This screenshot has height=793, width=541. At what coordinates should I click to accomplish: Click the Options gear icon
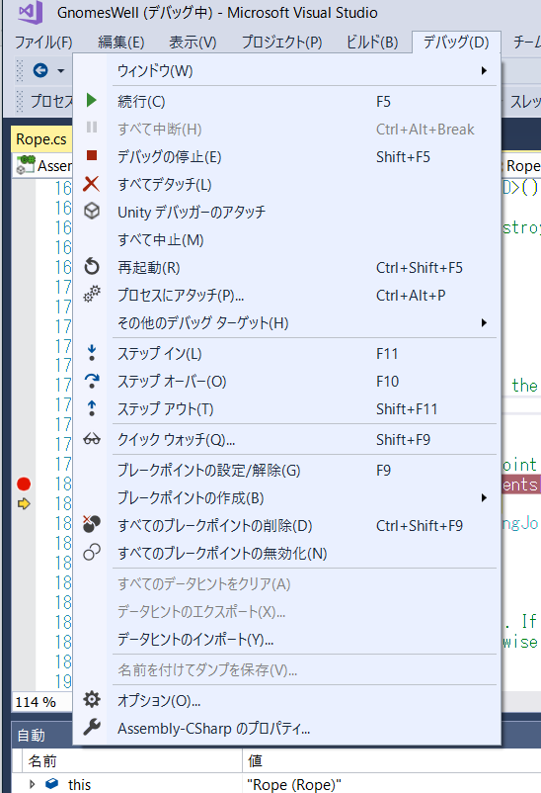coord(92,699)
